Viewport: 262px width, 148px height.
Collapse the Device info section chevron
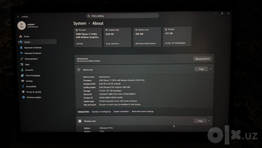(x=211, y=69)
